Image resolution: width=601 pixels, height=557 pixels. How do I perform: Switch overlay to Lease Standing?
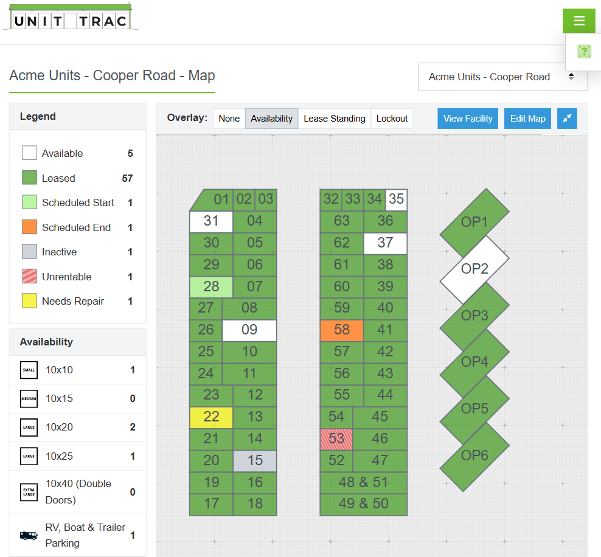(334, 119)
